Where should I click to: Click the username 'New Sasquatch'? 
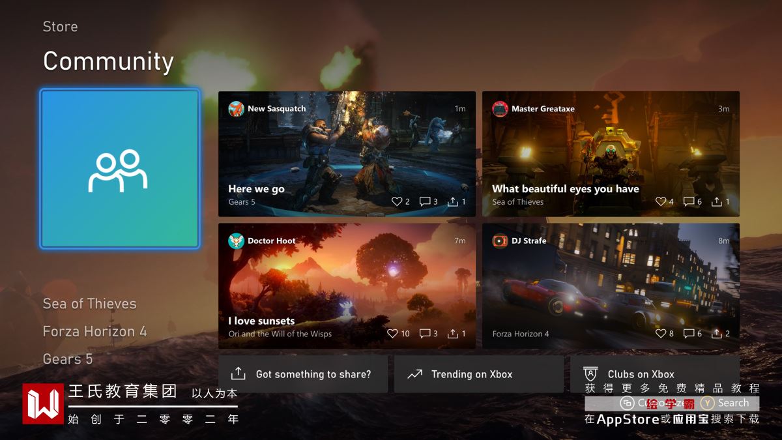276,109
